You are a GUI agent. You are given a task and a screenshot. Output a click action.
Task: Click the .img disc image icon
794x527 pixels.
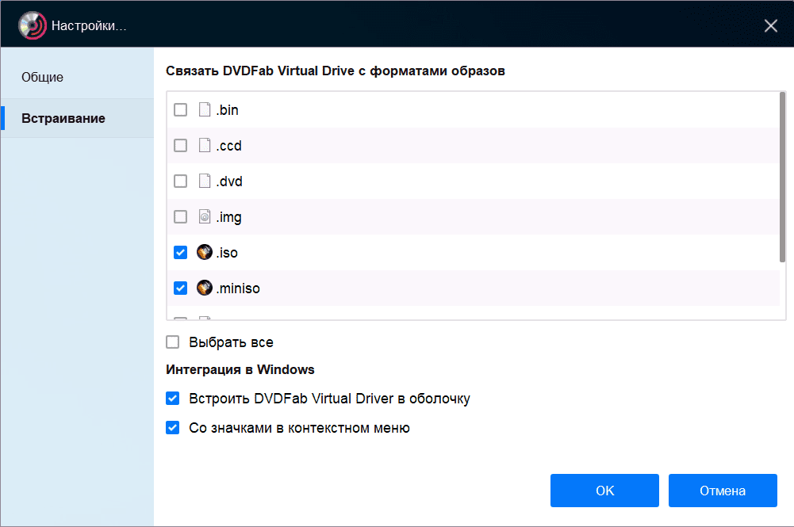coord(205,217)
